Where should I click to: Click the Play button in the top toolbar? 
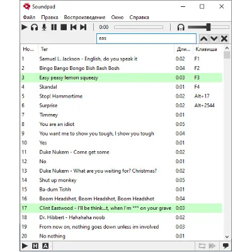click(x=25, y=27)
